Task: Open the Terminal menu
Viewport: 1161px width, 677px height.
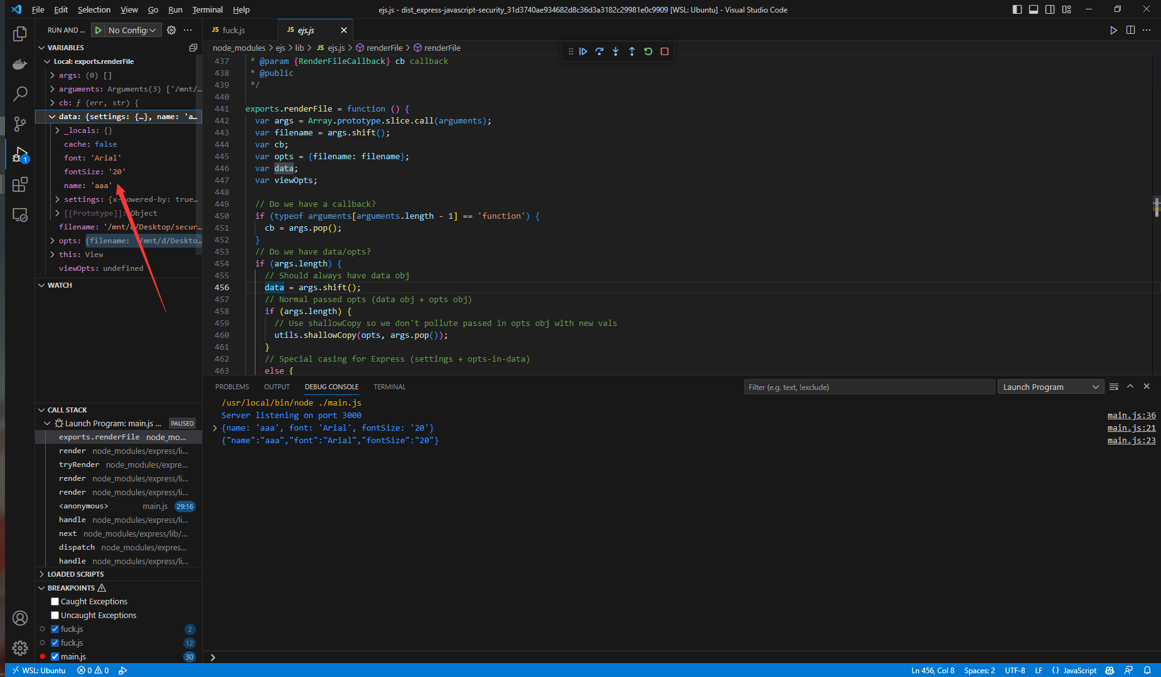Action: coord(207,9)
